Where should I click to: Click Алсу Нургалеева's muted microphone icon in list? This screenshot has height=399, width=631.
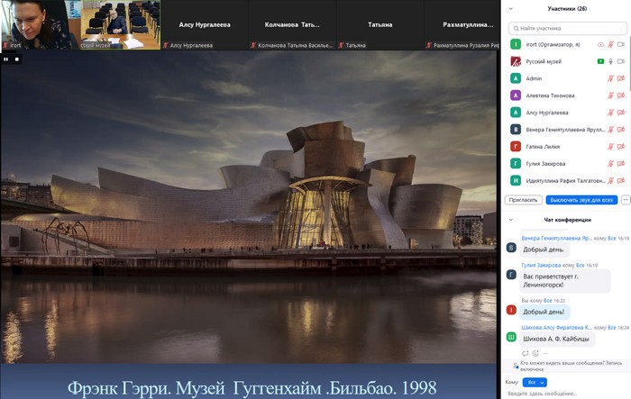coord(610,113)
